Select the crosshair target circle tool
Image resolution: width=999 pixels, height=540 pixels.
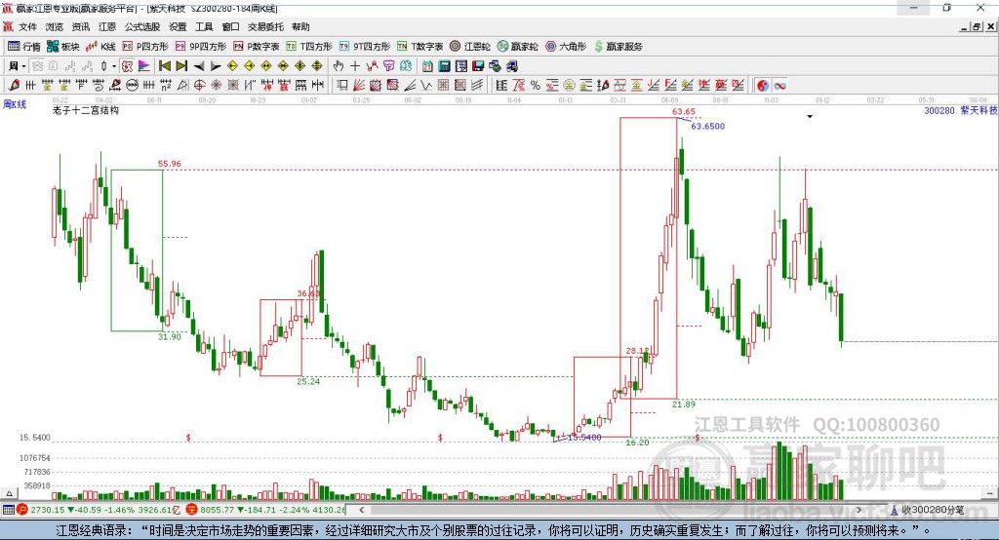click(x=199, y=86)
